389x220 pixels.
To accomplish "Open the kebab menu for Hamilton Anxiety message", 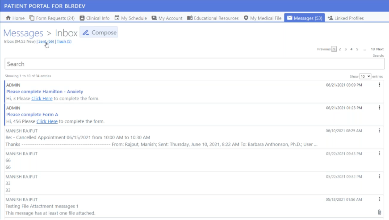I will (x=379, y=85).
